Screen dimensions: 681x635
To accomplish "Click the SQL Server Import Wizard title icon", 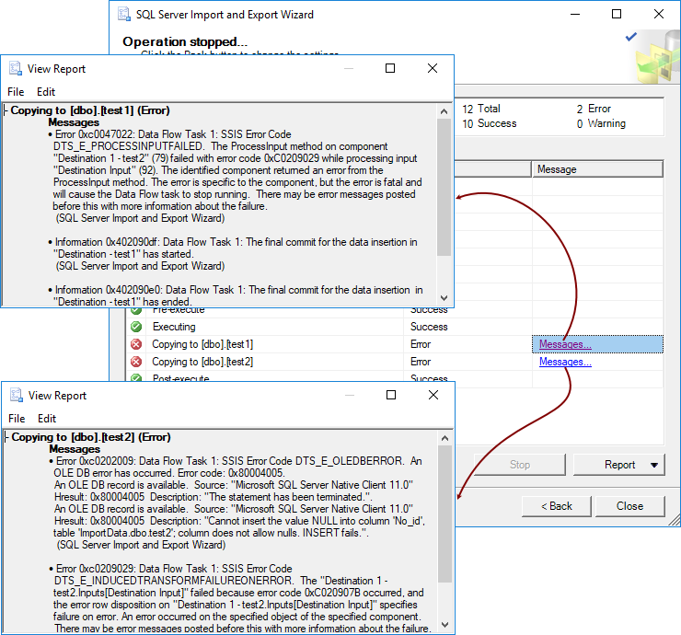I will tap(124, 14).
